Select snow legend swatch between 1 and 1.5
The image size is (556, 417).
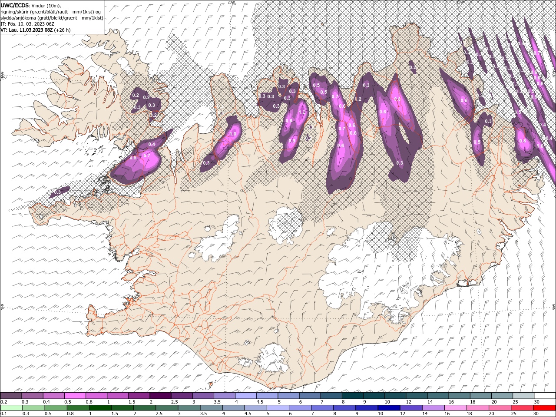(118, 396)
